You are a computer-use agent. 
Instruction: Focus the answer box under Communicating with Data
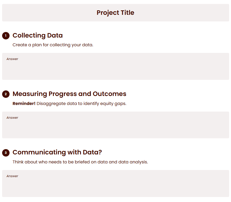click(x=116, y=183)
